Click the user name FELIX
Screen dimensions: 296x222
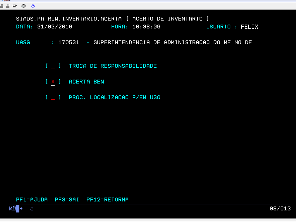(x=249, y=27)
